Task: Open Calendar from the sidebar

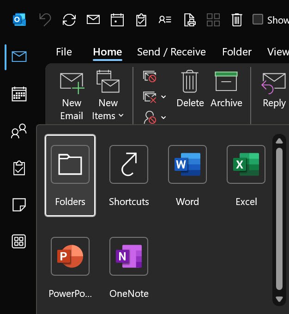Action: pos(19,94)
